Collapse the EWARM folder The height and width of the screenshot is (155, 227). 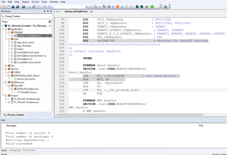pos(9,32)
